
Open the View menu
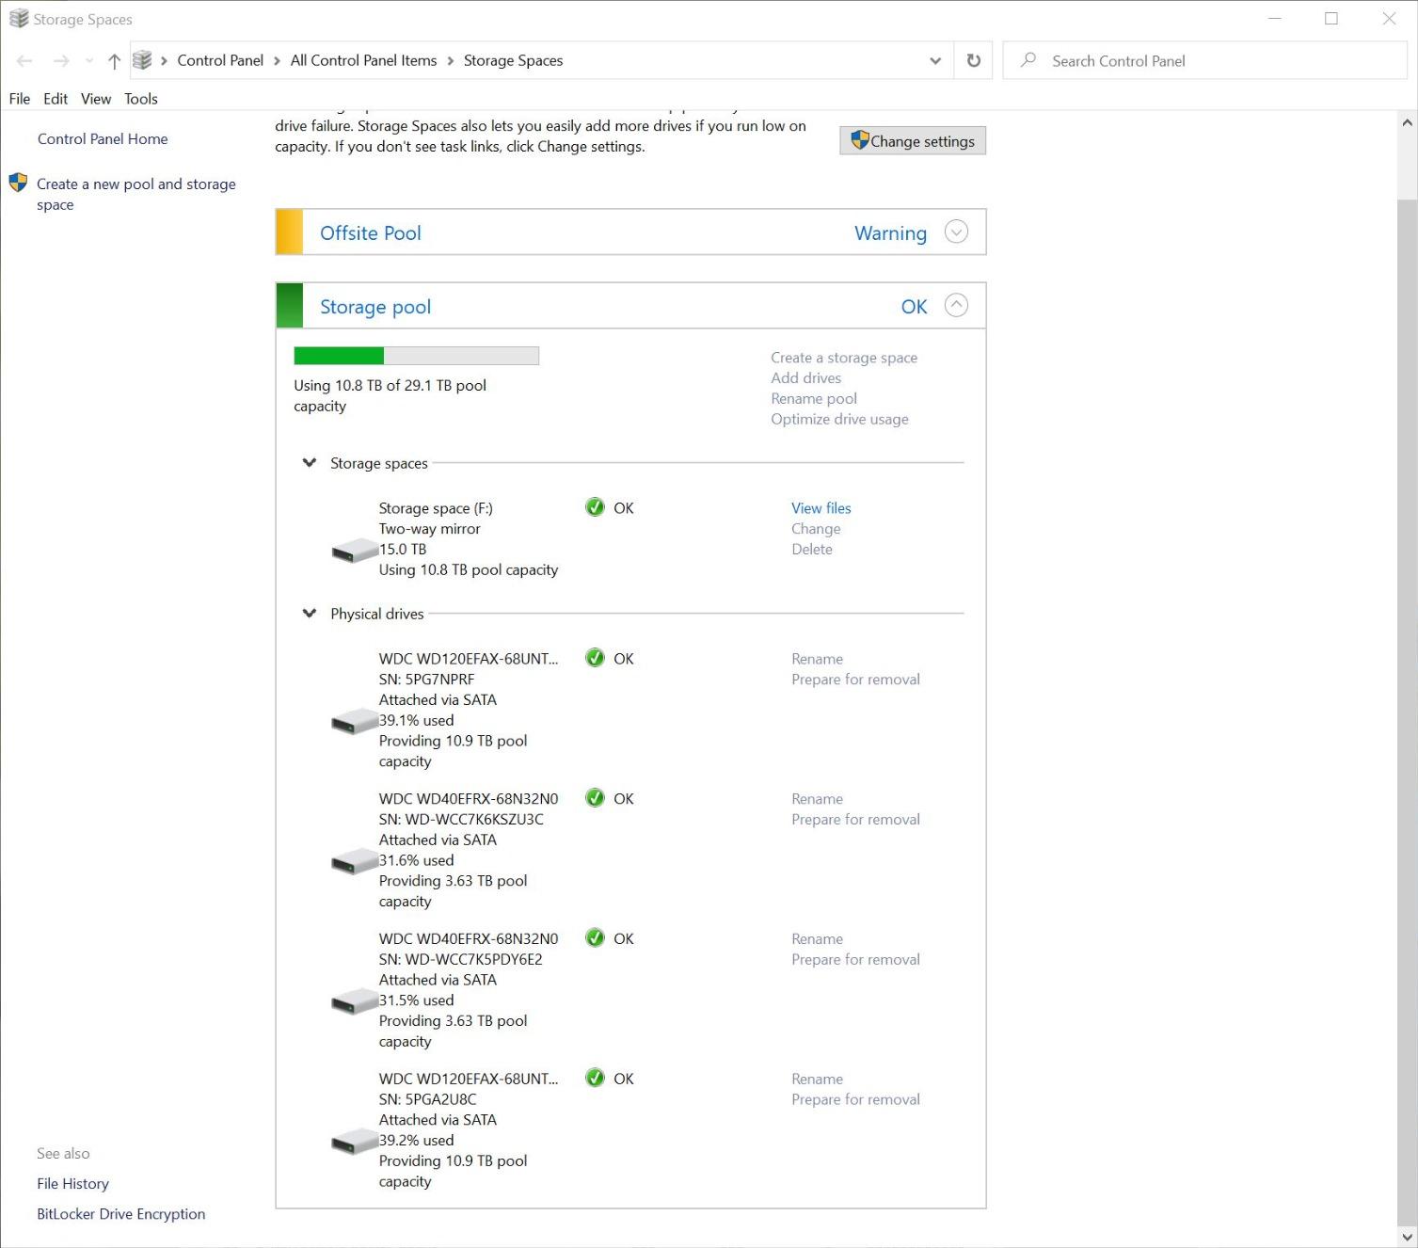coord(96,99)
